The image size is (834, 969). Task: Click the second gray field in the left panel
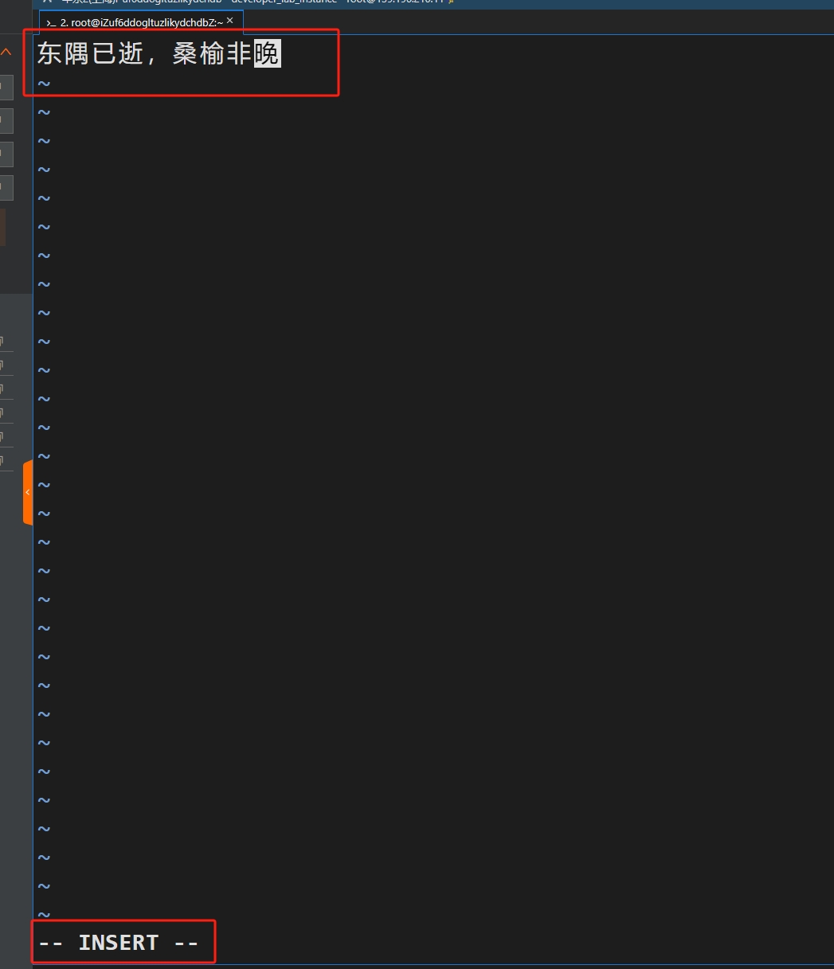pos(6,121)
